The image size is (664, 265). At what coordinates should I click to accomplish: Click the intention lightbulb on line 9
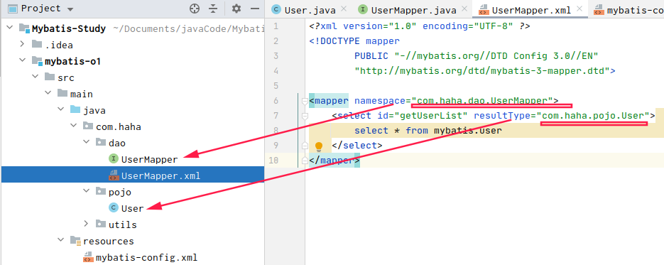click(x=319, y=147)
